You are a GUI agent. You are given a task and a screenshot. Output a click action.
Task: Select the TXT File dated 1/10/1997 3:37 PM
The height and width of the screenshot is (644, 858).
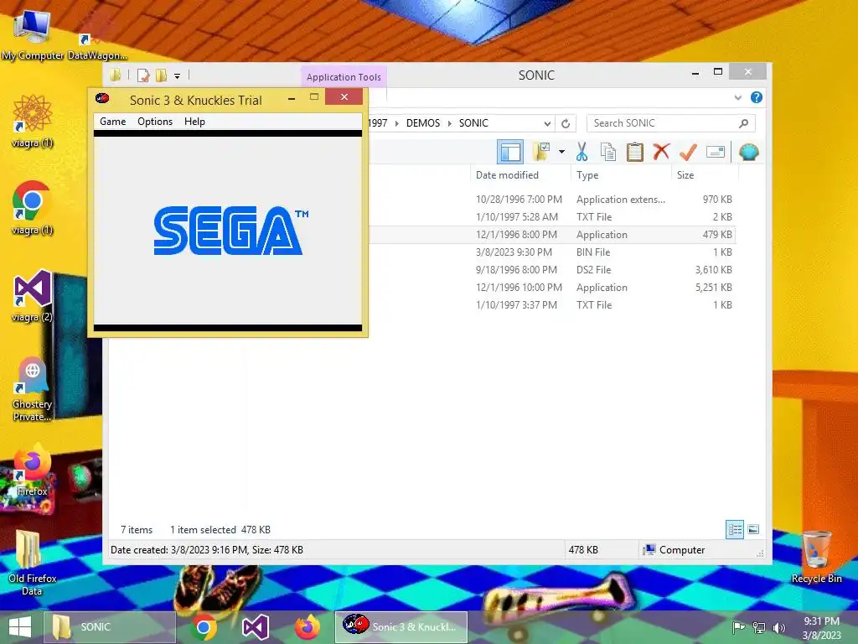(x=551, y=305)
